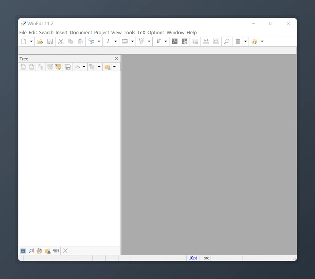This screenshot has height=279, width=315.
Task: Click the binoculars icon in bottom panel
Action: tap(47, 251)
